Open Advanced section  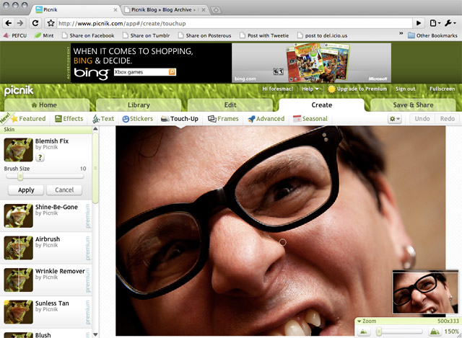coord(266,119)
